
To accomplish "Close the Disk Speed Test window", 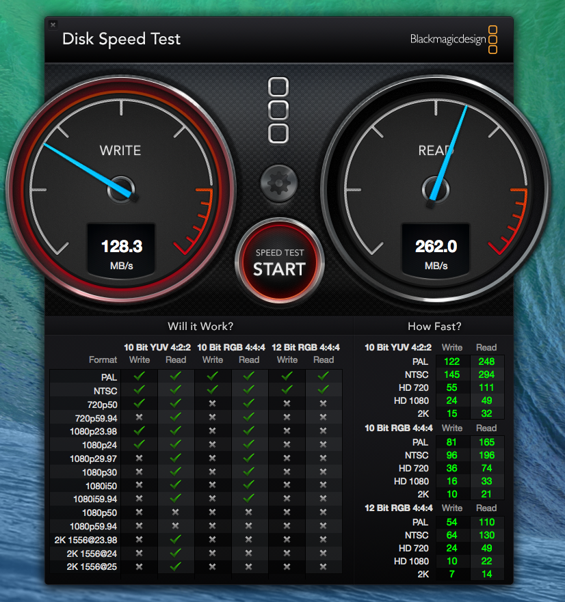I will pos(53,25).
